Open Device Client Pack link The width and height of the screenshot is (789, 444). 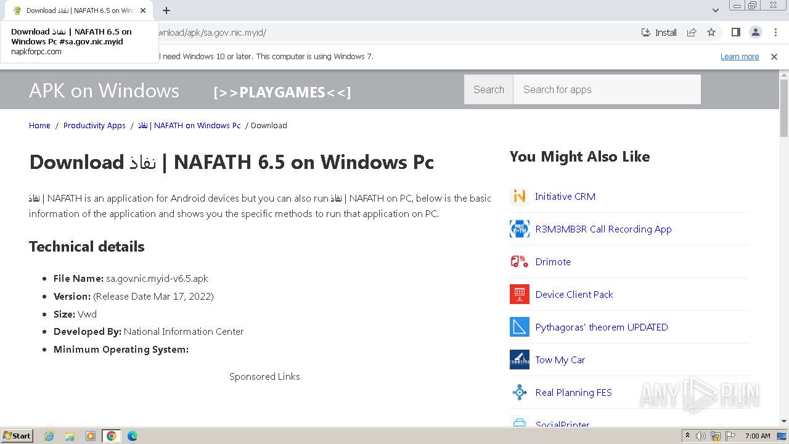pyautogui.click(x=574, y=295)
